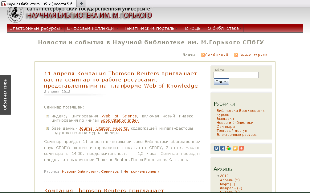The image size is (310, 193).
Task: Open the second Компания Thomson Reuters article title
Action: (x=104, y=191)
